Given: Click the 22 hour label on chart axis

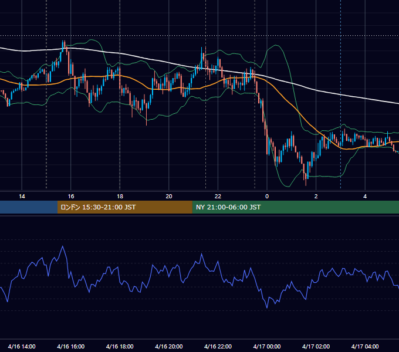Looking at the screenshot, I should [218, 197].
